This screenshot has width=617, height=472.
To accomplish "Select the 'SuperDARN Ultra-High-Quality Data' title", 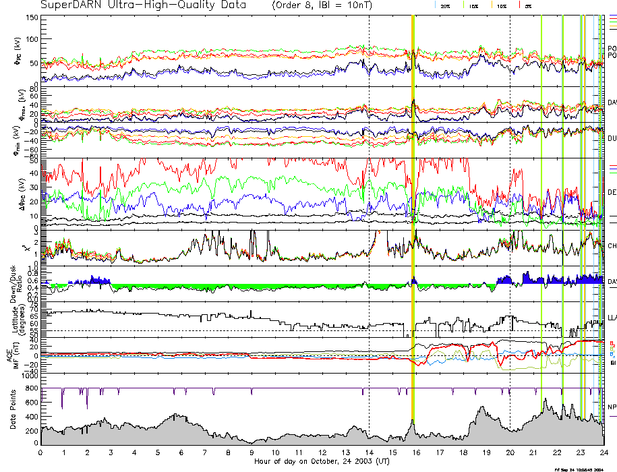I will pyautogui.click(x=143, y=5).
